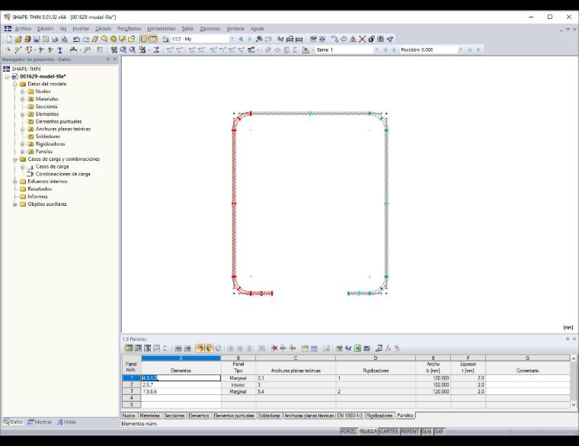Viewport: 579px width, 446px height.
Task: Select Elementos puntuales in the tree
Action: click(59, 121)
